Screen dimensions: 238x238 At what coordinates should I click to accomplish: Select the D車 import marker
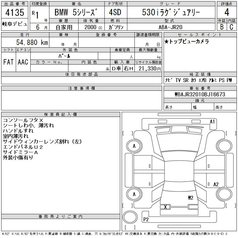116,68
